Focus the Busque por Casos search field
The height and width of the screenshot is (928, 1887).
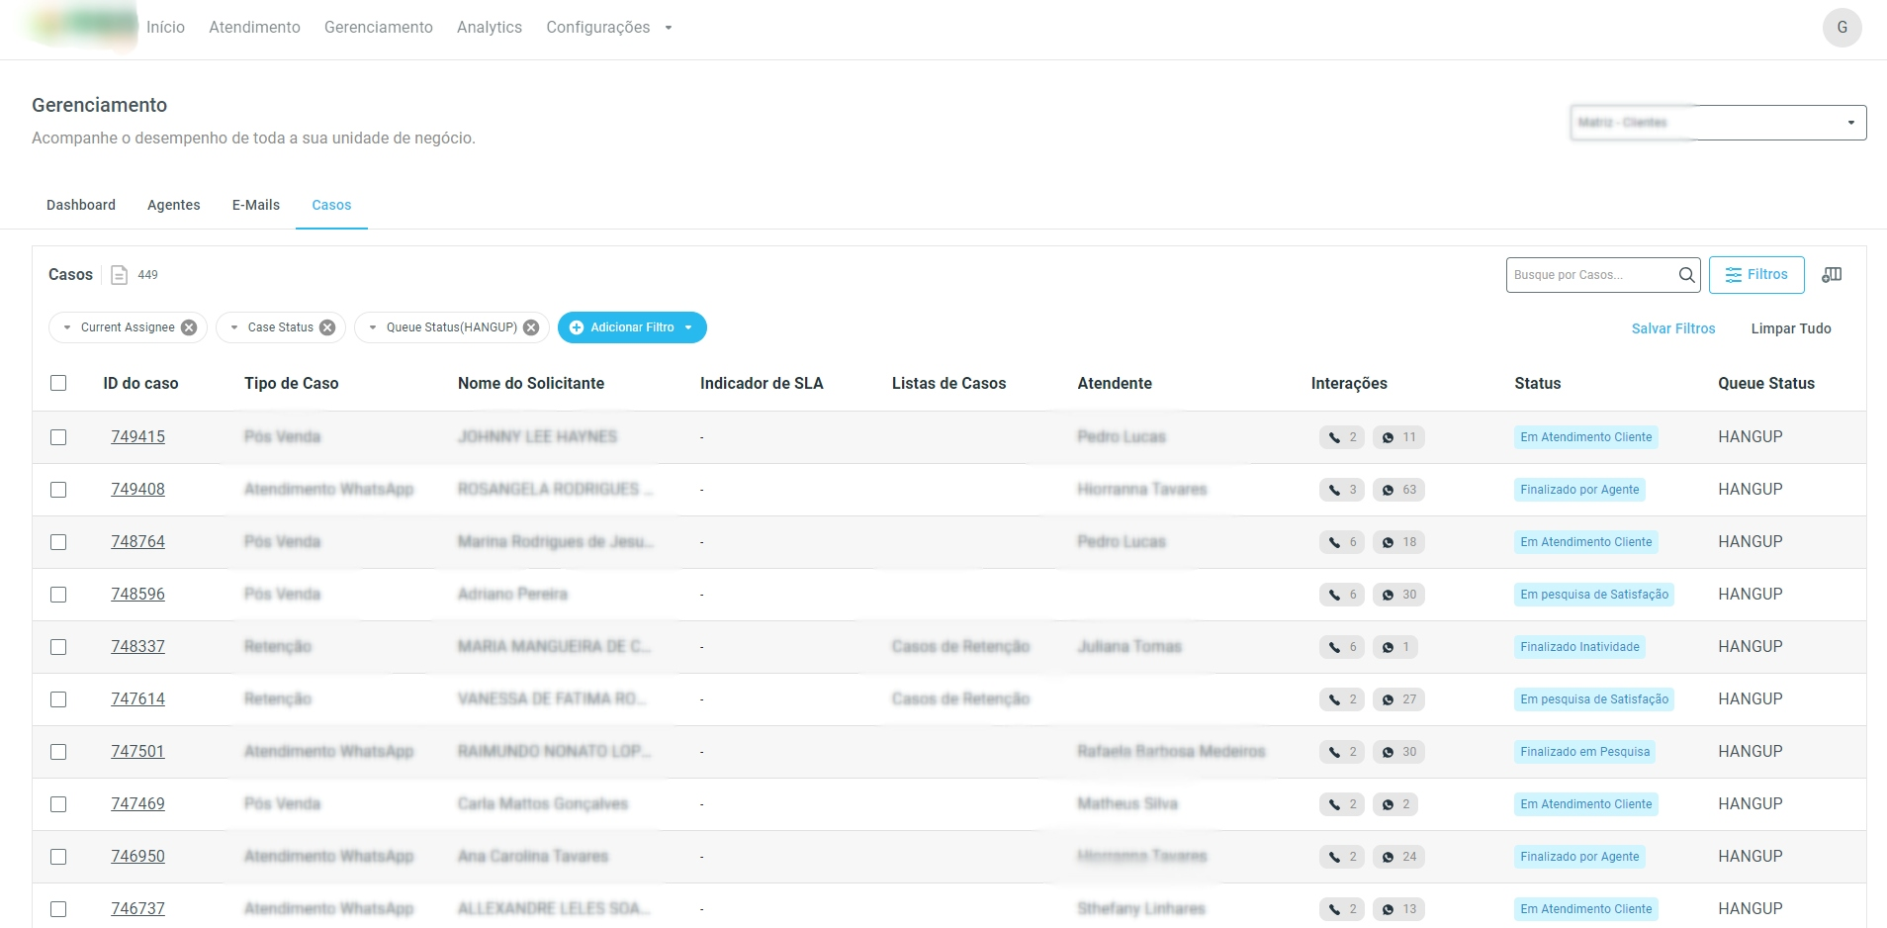click(x=1590, y=275)
